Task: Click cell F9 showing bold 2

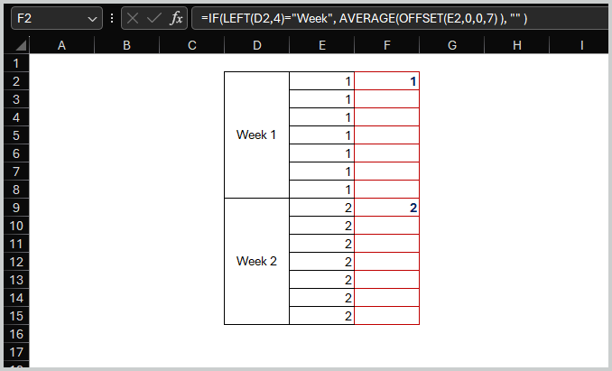Action: 387,208
